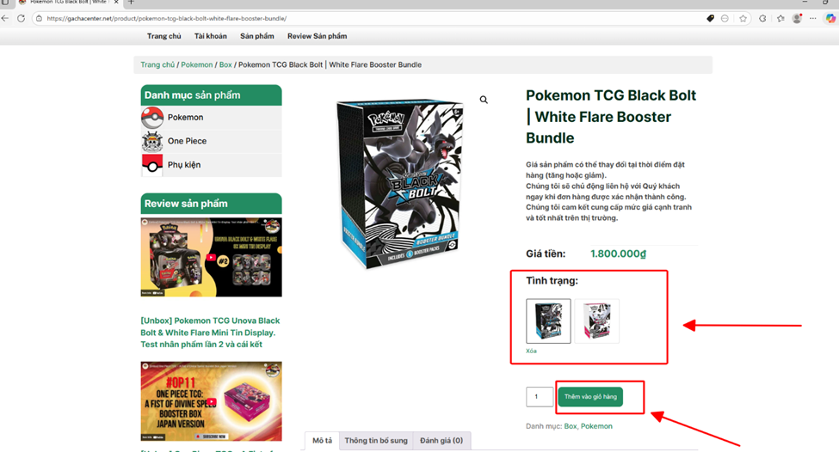Open the Unova Black Bolt unbox video thumbnail
The width and height of the screenshot is (839, 452).
point(212,257)
